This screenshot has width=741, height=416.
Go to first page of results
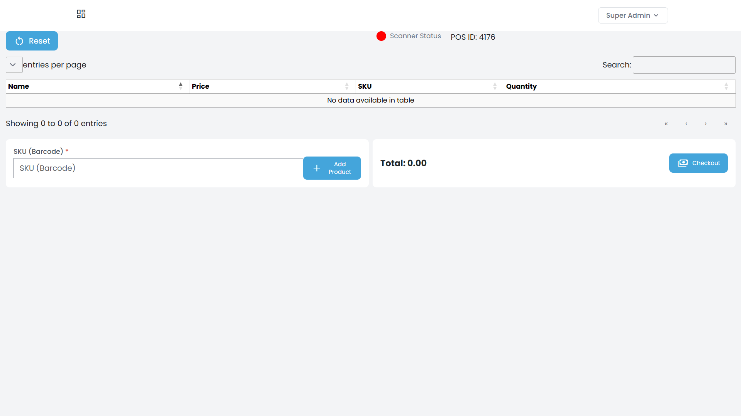click(666, 124)
